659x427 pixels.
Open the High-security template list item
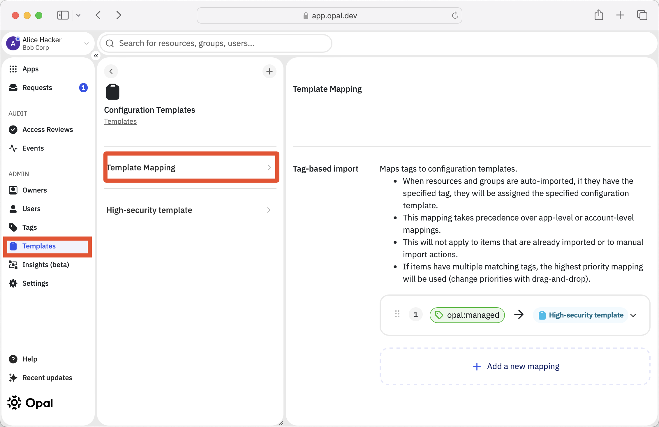[190, 210]
